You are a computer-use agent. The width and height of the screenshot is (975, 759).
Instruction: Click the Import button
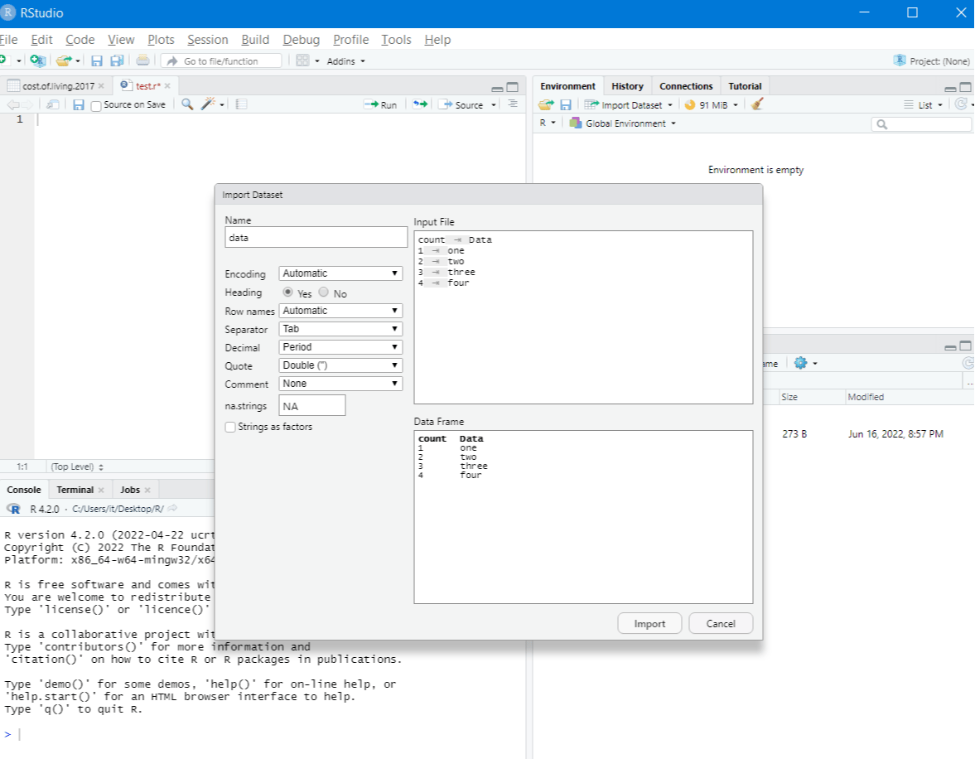pyautogui.click(x=649, y=623)
